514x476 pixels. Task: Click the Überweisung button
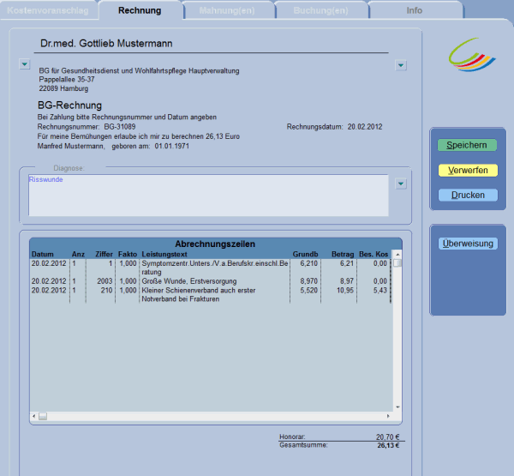click(467, 244)
